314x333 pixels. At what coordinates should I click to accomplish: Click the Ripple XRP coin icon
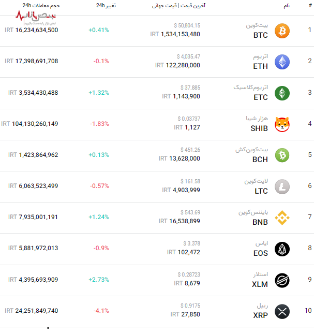282,311
